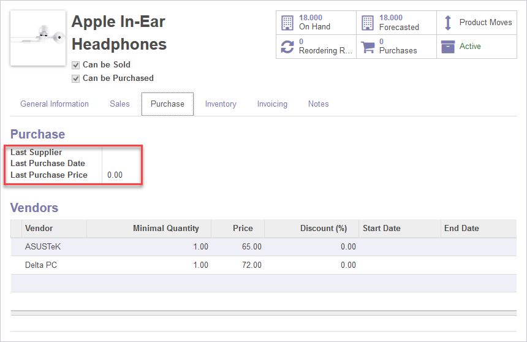527x342 pixels.
Task: Click the Last Purchase Price value 0.00
Action: (x=115, y=175)
